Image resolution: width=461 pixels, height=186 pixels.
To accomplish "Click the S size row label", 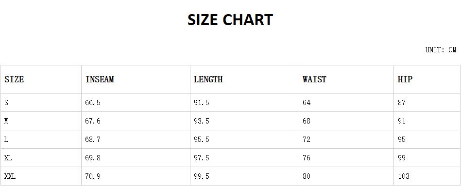I will (x=41, y=103).
